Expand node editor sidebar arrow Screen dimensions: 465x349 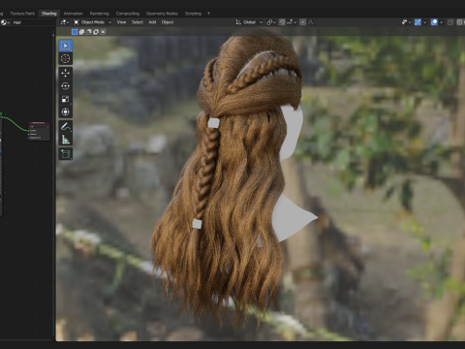click(x=53, y=35)
